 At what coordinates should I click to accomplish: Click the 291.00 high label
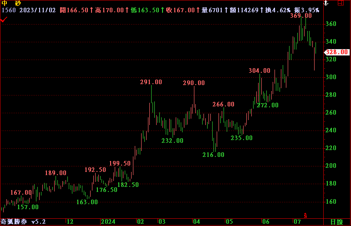coord(151,82)
